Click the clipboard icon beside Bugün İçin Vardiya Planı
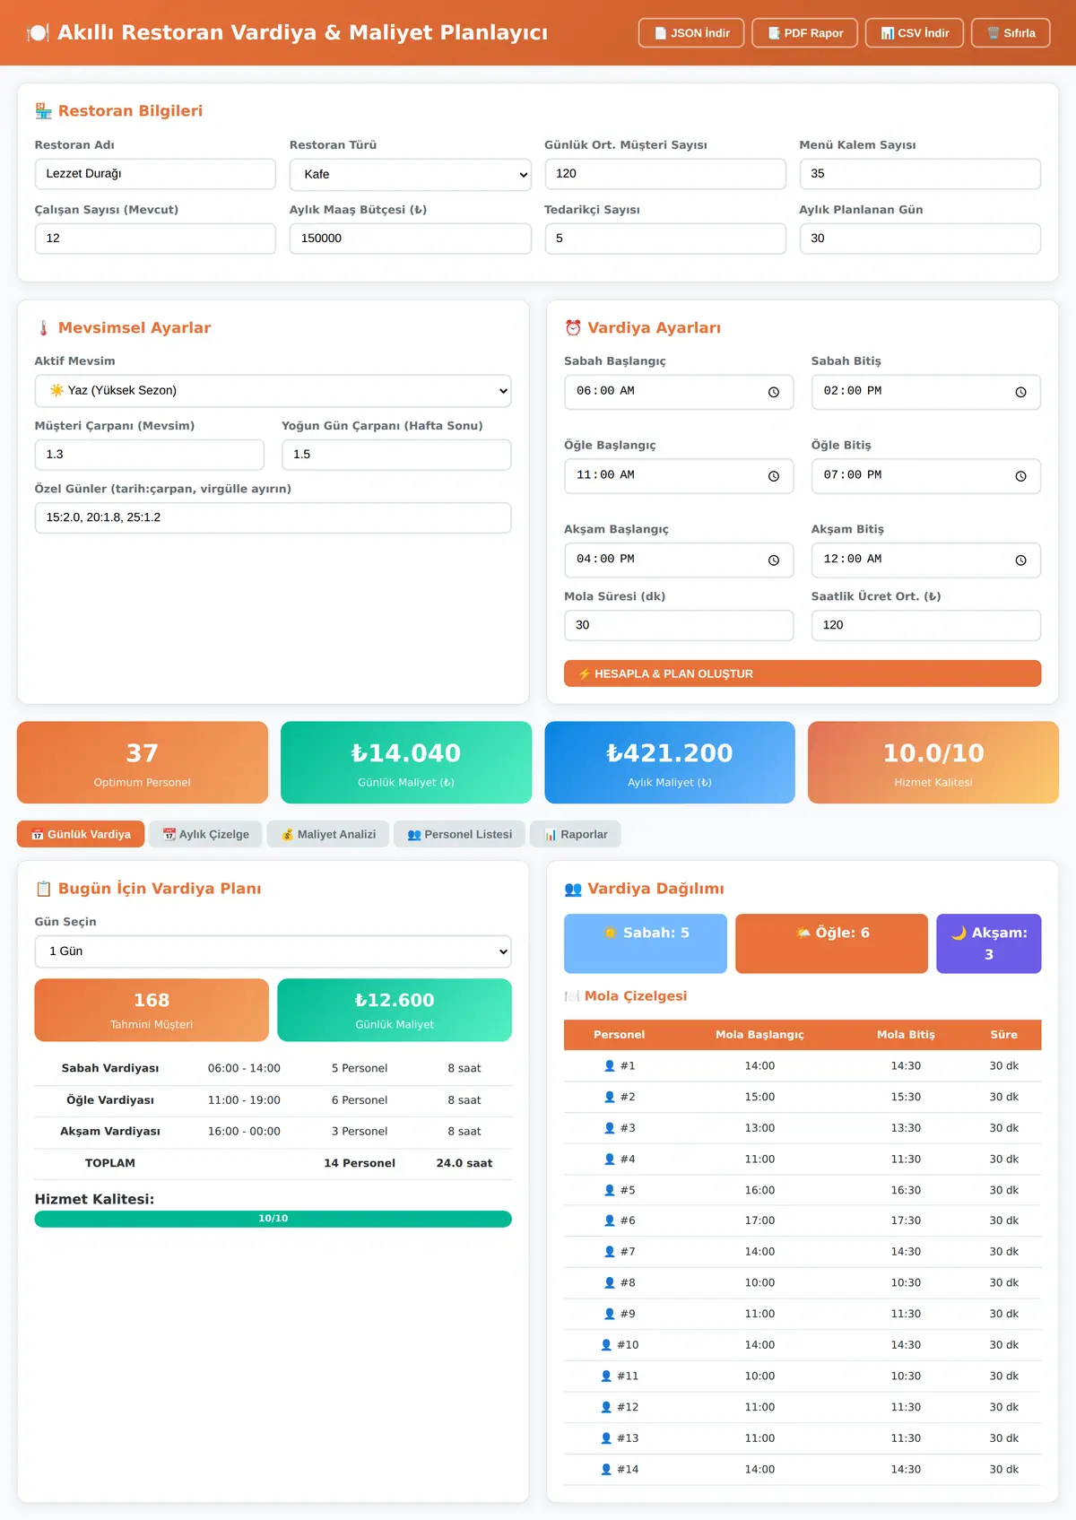 click(x=43, y=889)
